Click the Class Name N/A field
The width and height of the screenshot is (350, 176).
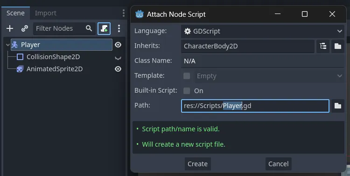pyautogui.click(x=262, y=61)
